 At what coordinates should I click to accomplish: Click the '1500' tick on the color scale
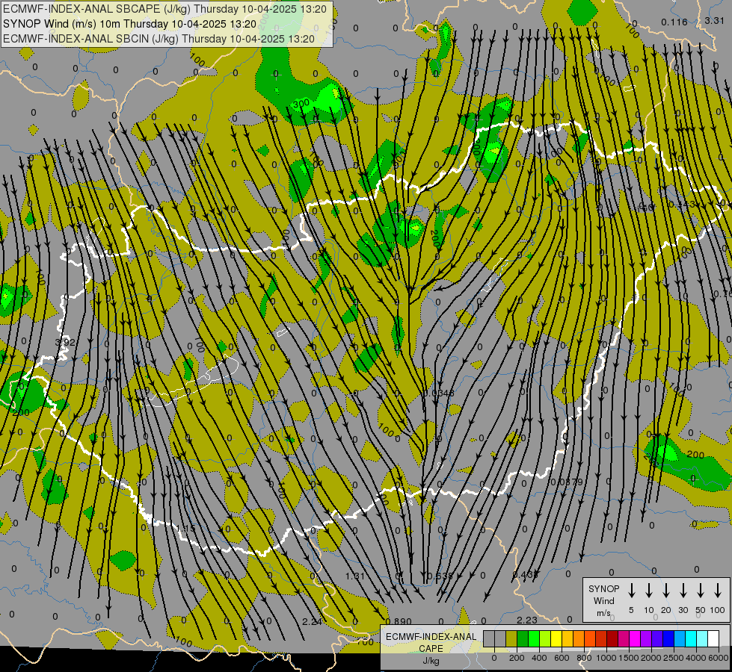click(629, 658)
